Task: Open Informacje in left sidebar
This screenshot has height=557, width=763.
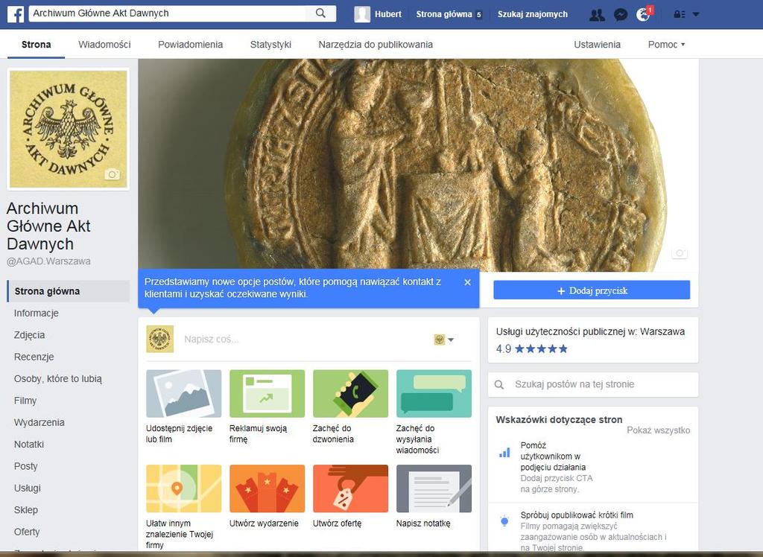Action: pos(36,313)
